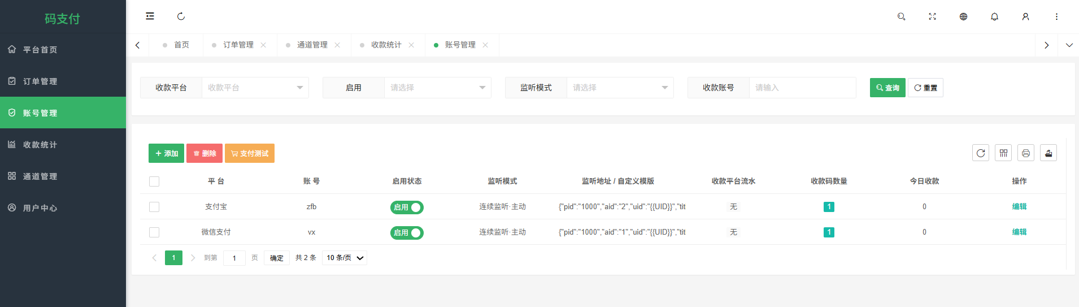The width and height of the screenshot is (1079, 307).
Task: Switch to the 首页 tab
Action: 176,45
